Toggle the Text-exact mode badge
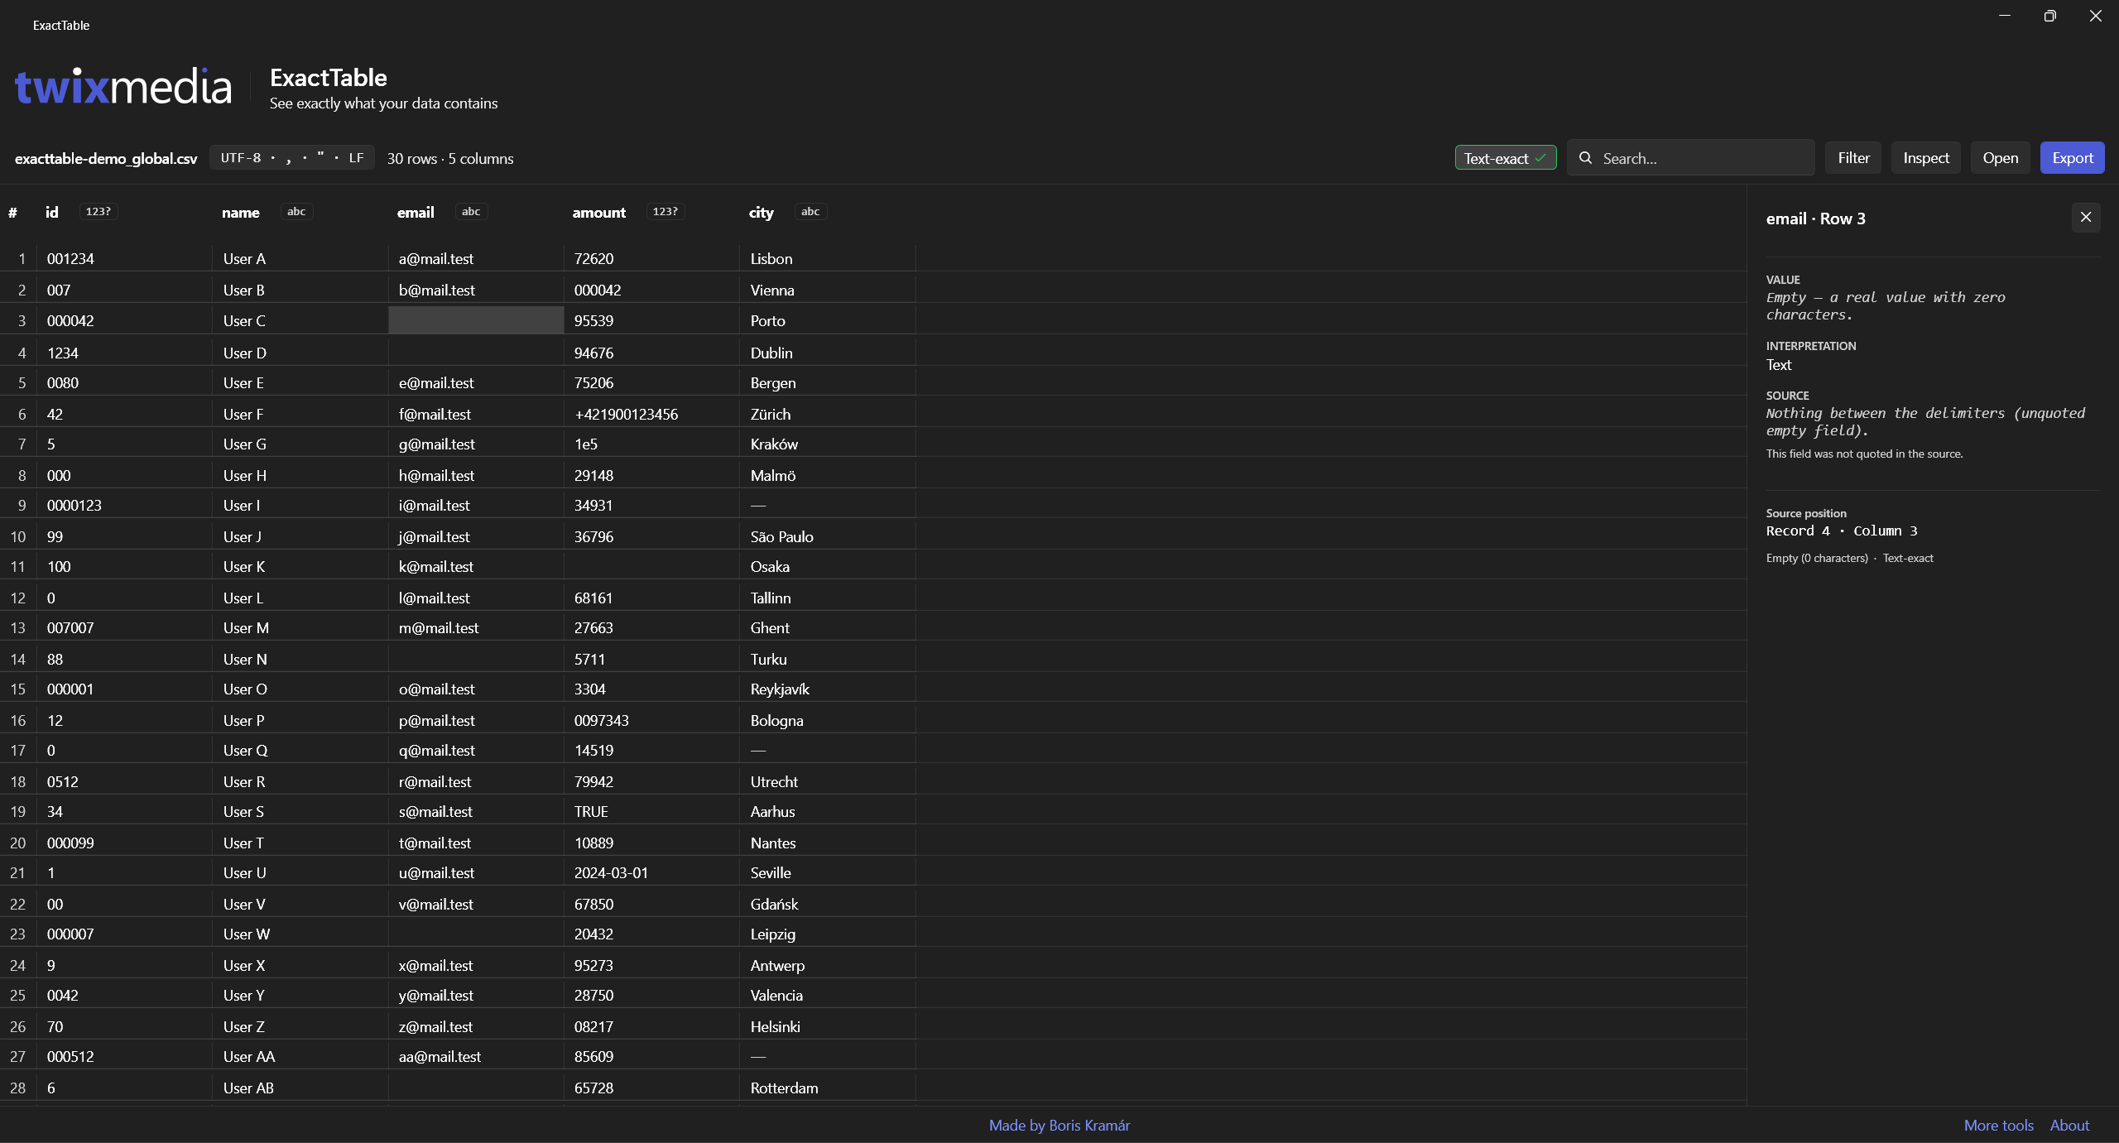This screenshot has height=1143, width=2119. coord(1505,158)
